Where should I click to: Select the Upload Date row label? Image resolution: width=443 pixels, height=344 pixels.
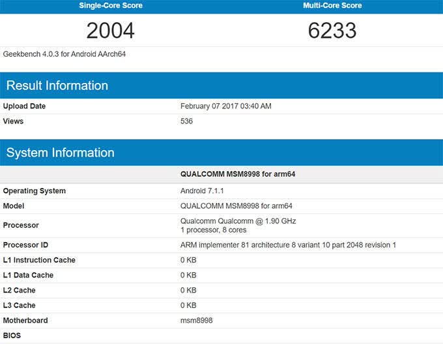point(24,106)
